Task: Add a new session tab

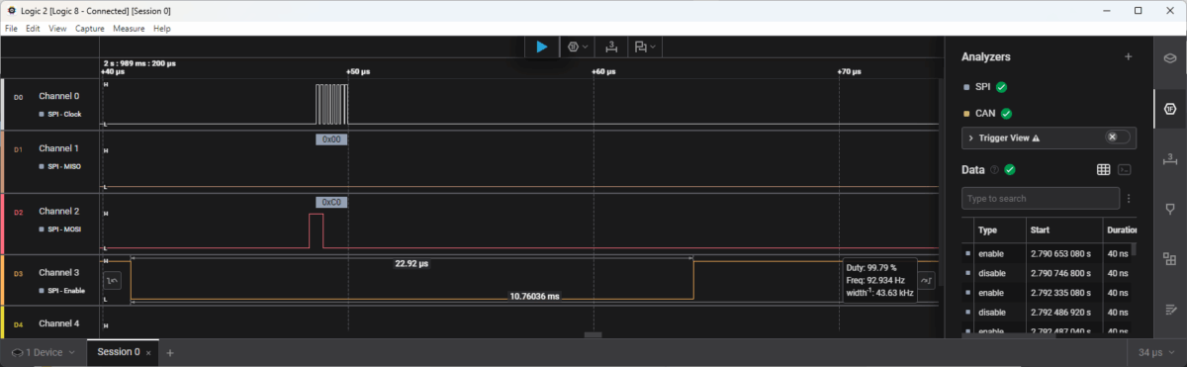Action: click(x=170, y=352)
